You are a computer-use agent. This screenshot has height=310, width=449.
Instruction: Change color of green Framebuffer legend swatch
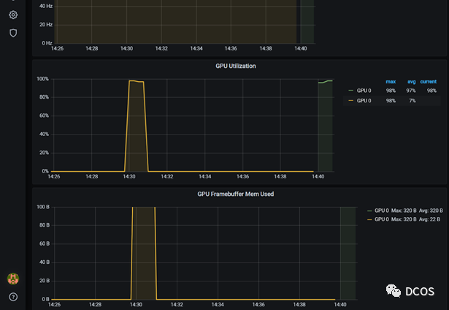(369, 211)
